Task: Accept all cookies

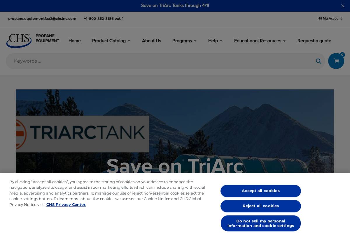Action: [x=260, y=191]
